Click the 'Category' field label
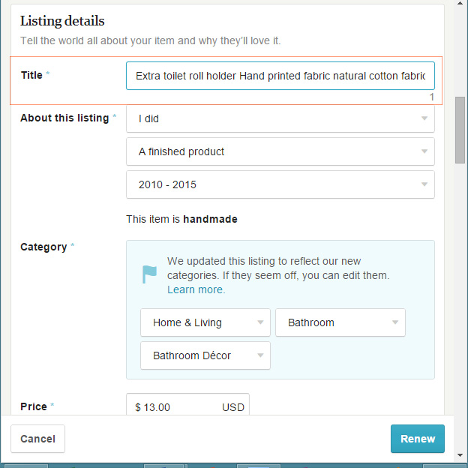468x468 pixels. tap(43, 247)
